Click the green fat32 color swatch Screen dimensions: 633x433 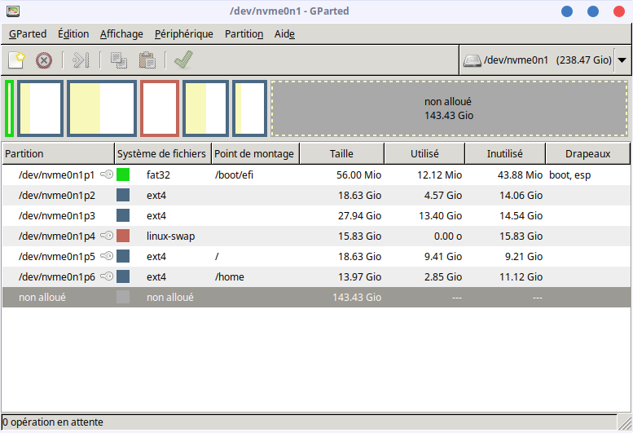[x=123, y=175]
